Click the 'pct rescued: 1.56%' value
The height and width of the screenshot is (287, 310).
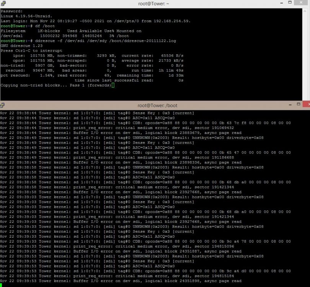(28, 75)
